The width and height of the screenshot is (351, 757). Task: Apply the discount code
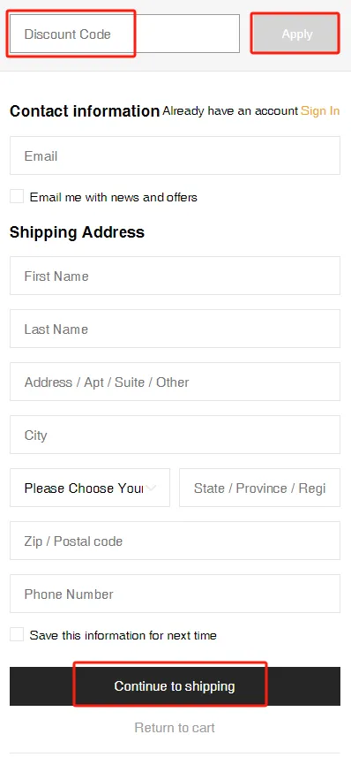pos(295,34)
